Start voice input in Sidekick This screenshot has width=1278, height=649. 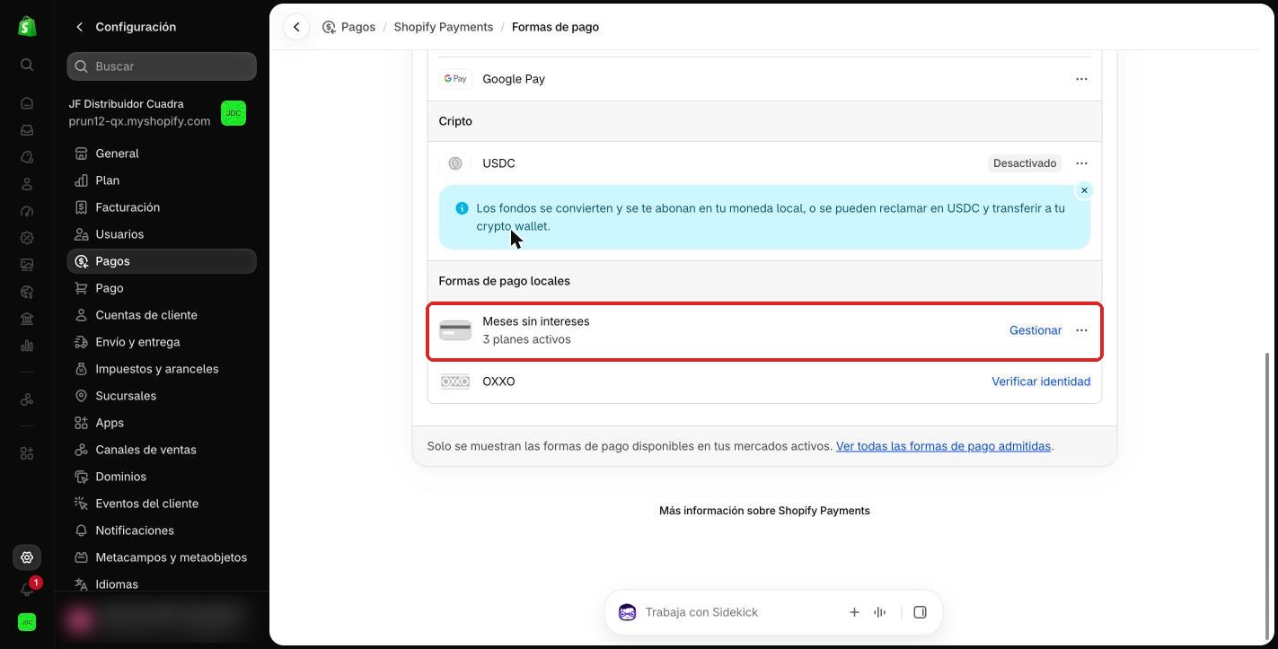pos(880,612)
